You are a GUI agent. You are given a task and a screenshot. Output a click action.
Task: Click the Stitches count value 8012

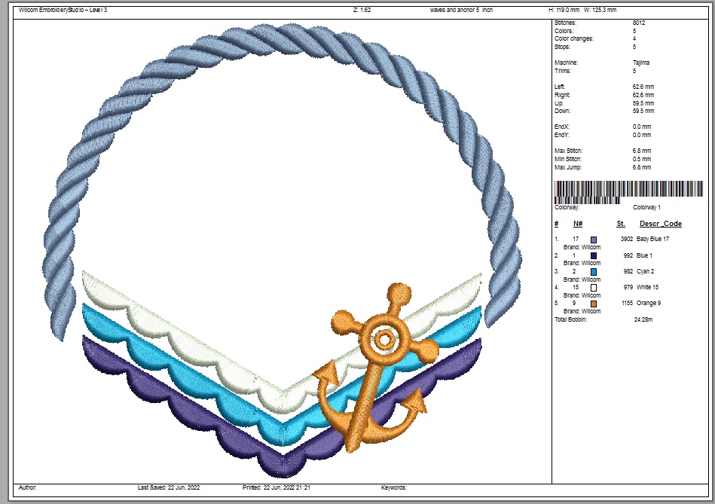point(639,23)
